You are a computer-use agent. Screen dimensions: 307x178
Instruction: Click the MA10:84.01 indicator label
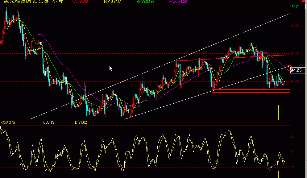(113, 2)
